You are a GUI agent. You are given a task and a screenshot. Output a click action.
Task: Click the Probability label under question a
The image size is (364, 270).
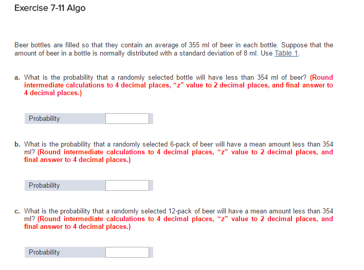coord(44,119)
